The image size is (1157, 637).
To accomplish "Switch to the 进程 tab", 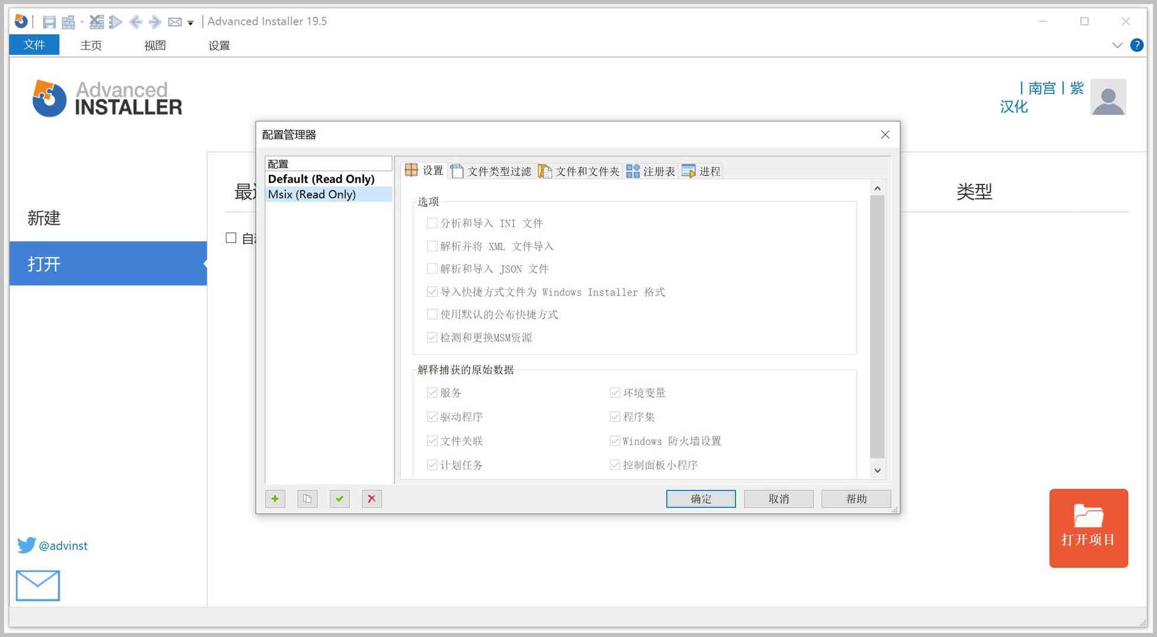I will click(701, 172).
